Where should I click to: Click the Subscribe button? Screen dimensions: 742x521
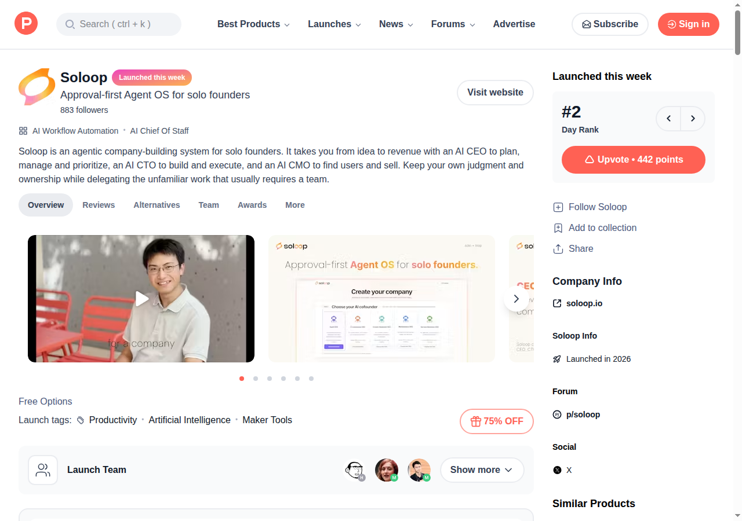610,24
